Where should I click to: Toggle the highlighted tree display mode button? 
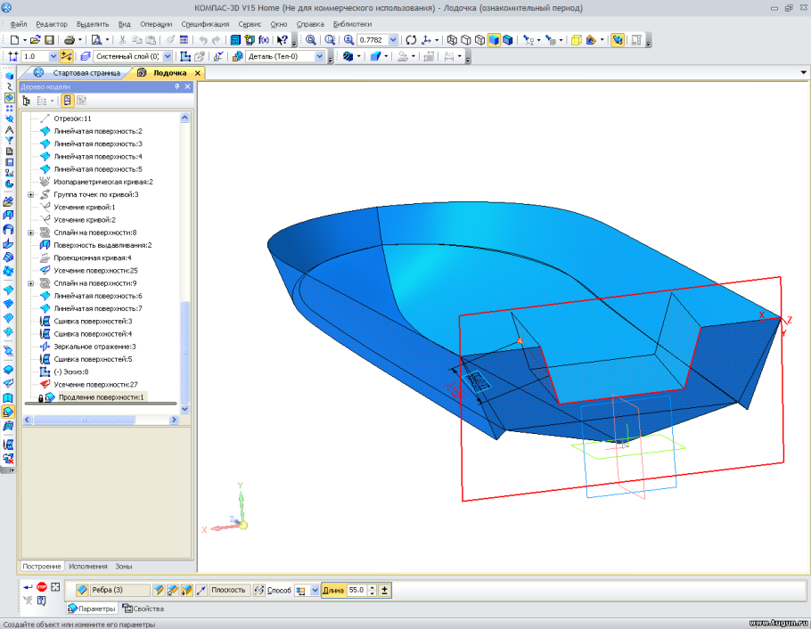tap(68, 101)
